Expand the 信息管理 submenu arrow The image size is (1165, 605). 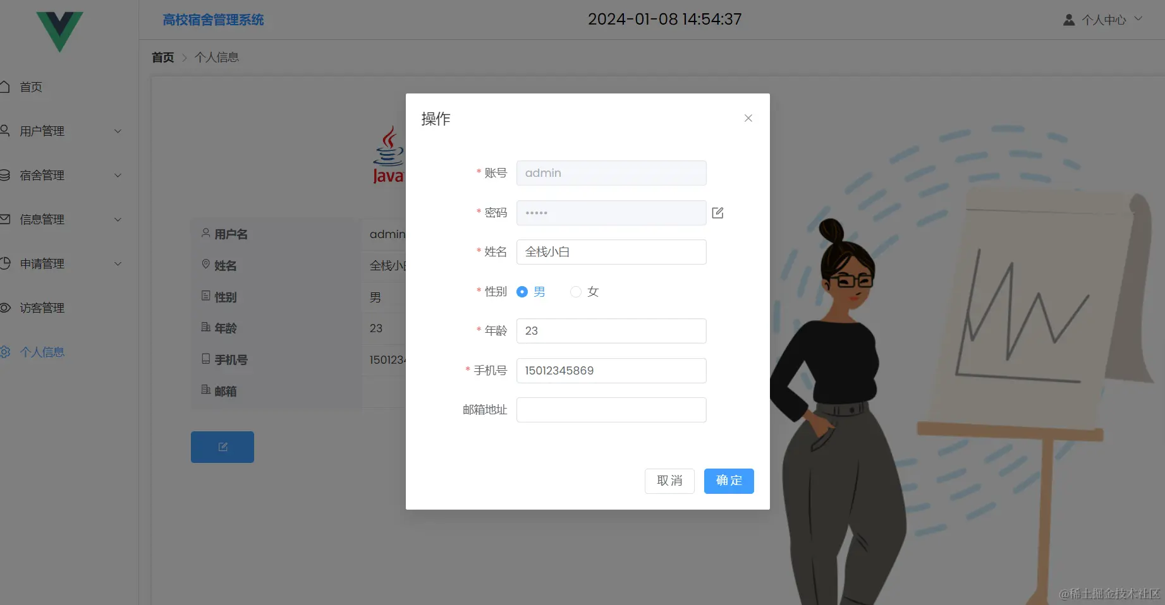coord(118,220)
